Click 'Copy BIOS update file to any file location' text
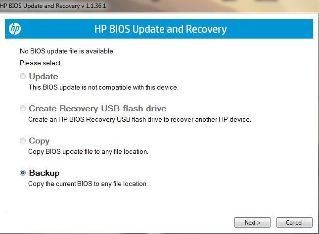The image size is (319, 234). coord(88,151)
